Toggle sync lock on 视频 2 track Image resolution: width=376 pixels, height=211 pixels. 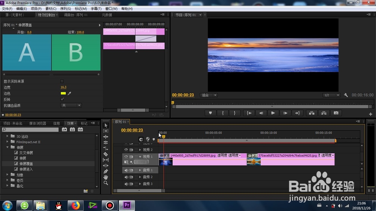coord(131,150)
